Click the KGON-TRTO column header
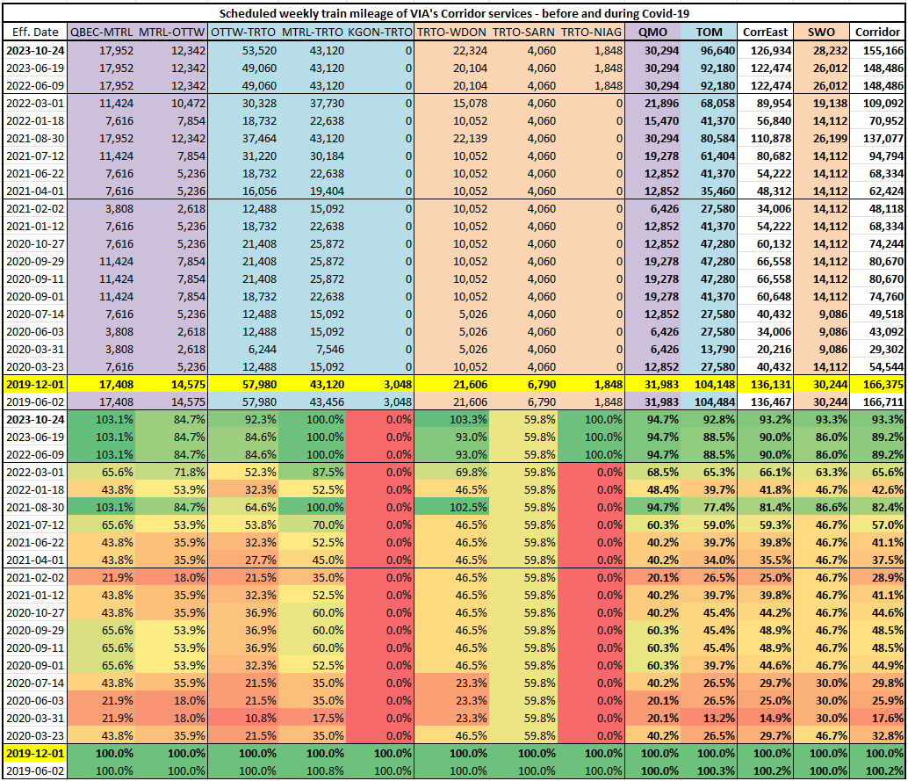This screenshot has height=781, width=908. [379, 32]
